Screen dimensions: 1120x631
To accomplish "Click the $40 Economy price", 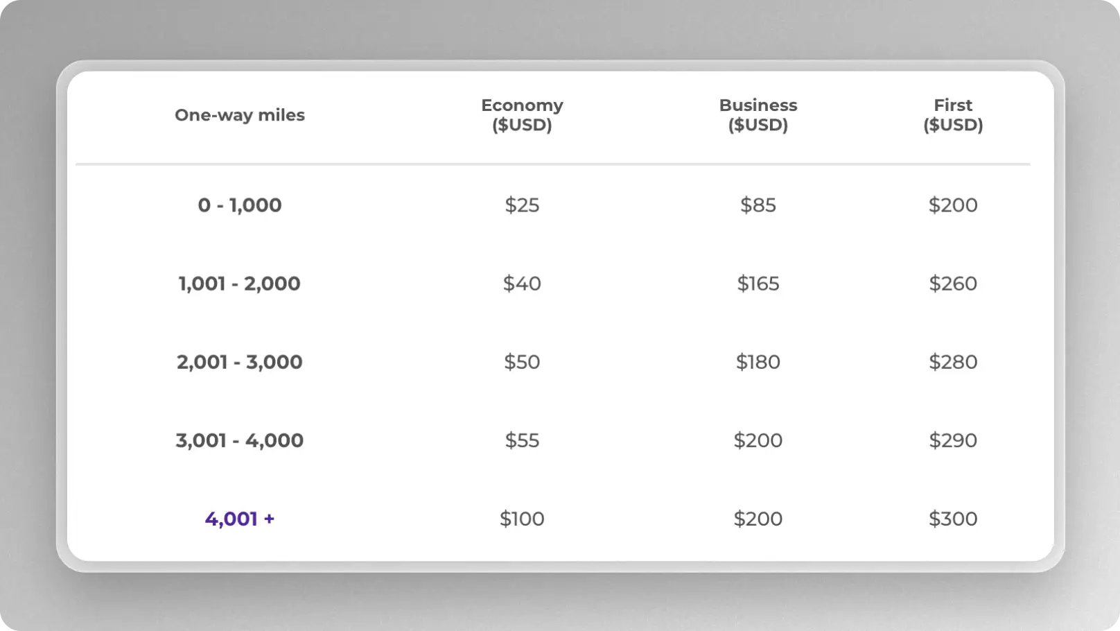I will [522, 284].
